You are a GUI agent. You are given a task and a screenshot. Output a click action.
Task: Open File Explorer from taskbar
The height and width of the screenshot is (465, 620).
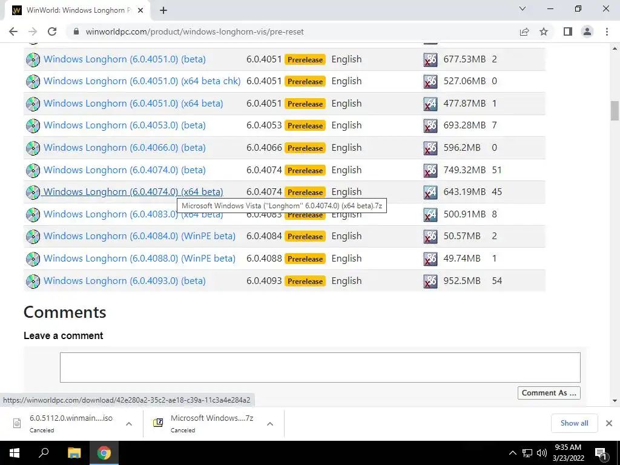pyautogui.click(x=74, y=453)
